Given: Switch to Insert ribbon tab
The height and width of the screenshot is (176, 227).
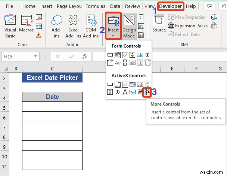Looking at the screenshot, I should point(46,6).
